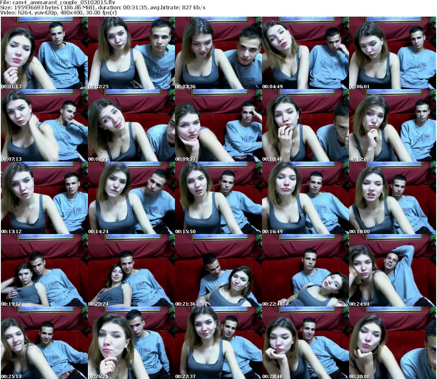Viewport: 437px width, 379px height.
Task: Choose the frame timestamped 00:19:12
Action: [44, 270]
